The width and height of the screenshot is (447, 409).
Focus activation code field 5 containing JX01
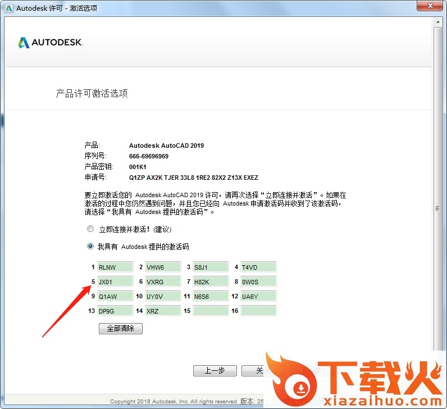[x=115, y=281]
